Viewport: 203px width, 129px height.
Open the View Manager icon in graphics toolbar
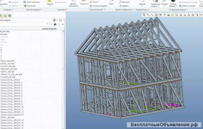coord(168,15)
